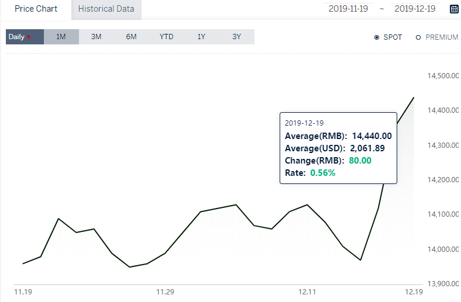Edit the start date 2019-11-19 field
Viewport: 461px width, 302px height.
[x=349, y=9]
